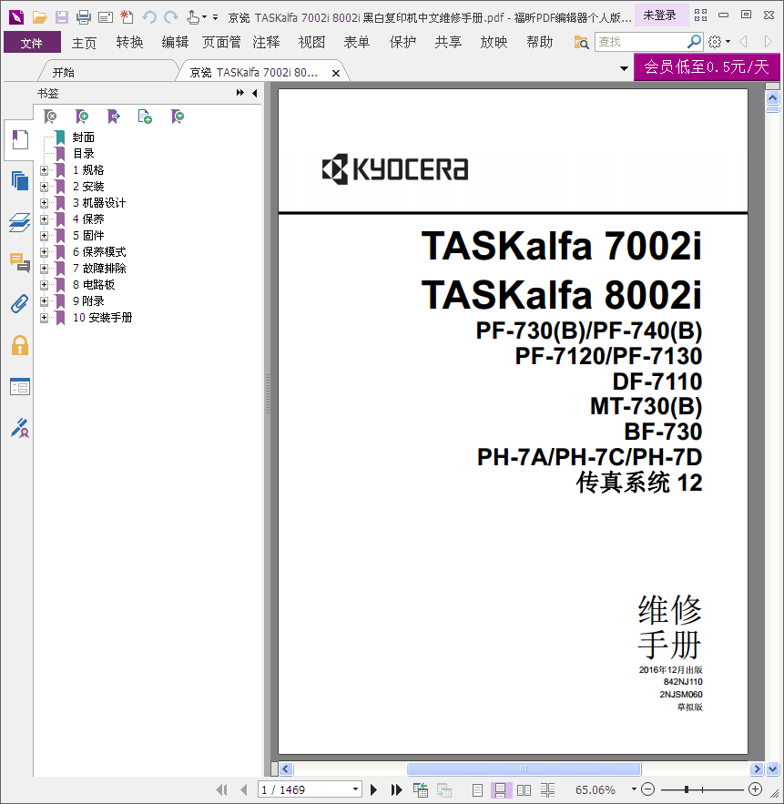Click the bookmarks panel icon in sidebar
The image size is (784, 804).
[20, 139]
